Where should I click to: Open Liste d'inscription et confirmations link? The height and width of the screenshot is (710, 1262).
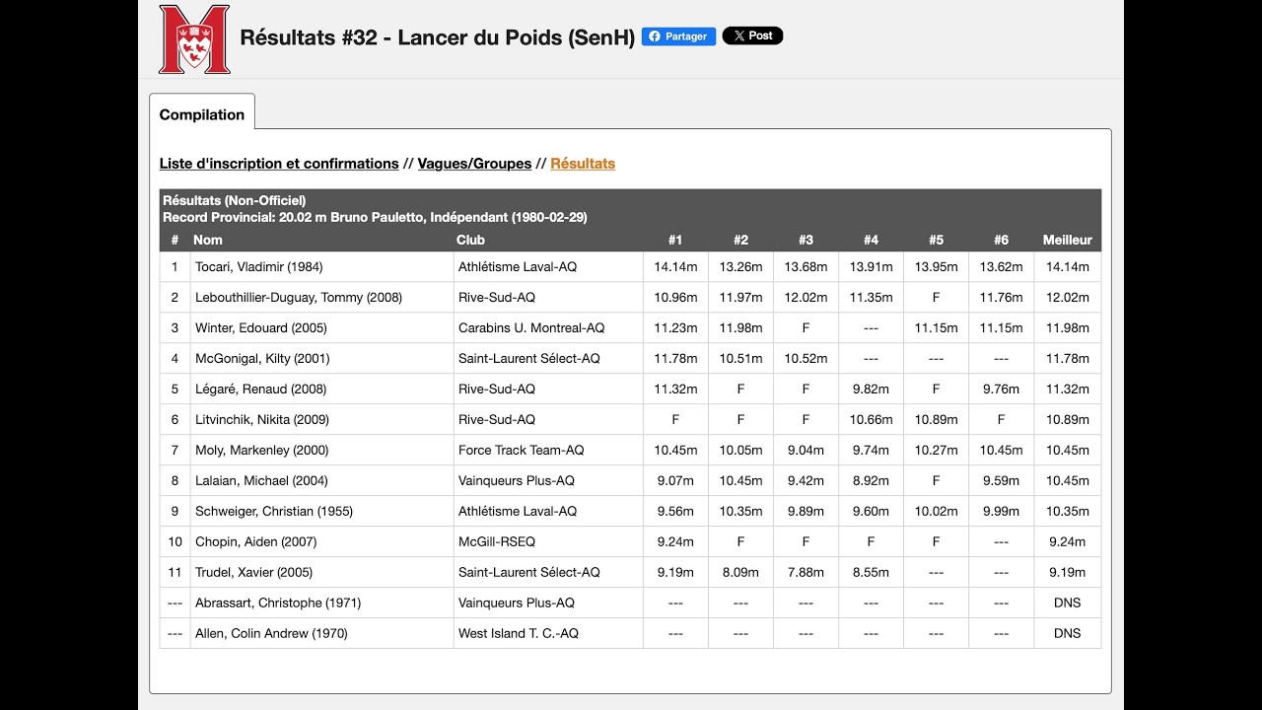click(x=279, y=164)
